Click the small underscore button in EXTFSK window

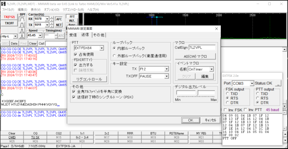(x=278, y=83)
